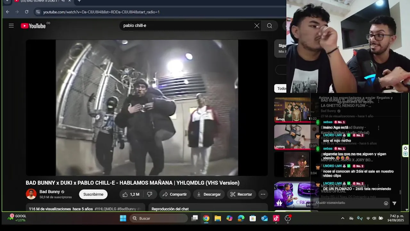This screenshot has height=231, width=410.
Task: Open Microsoft Edge from the taskbar
Action: 241,218
